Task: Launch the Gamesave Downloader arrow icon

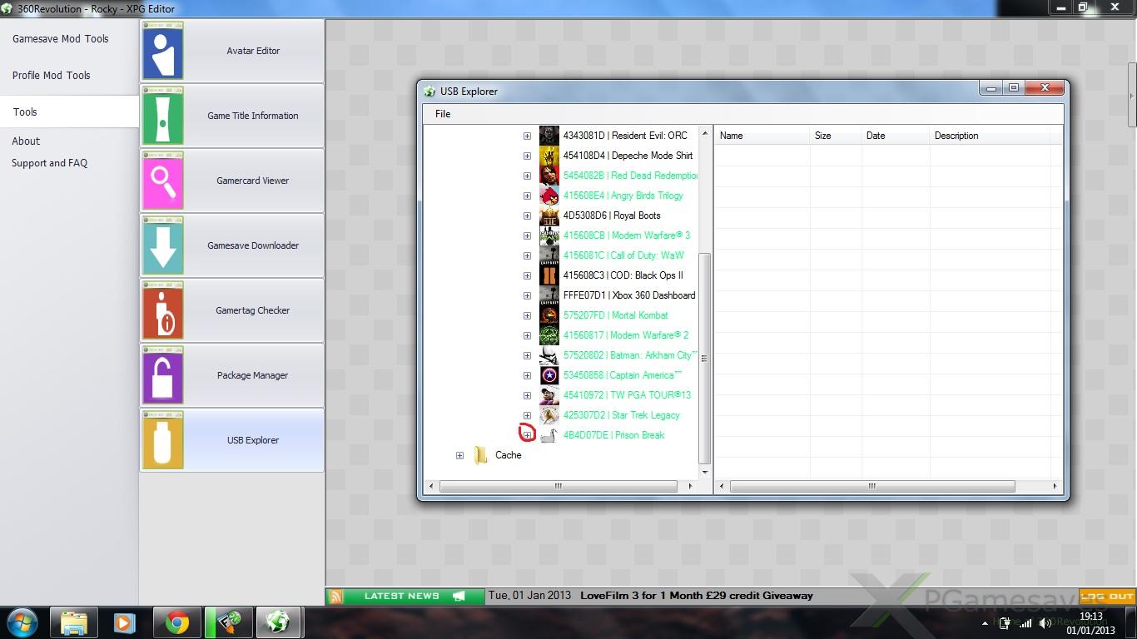Action: [163, 245]
